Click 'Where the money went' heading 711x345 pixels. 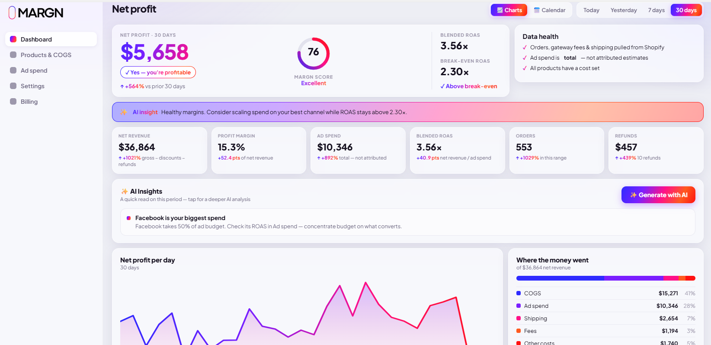click(x=552, y=260)
